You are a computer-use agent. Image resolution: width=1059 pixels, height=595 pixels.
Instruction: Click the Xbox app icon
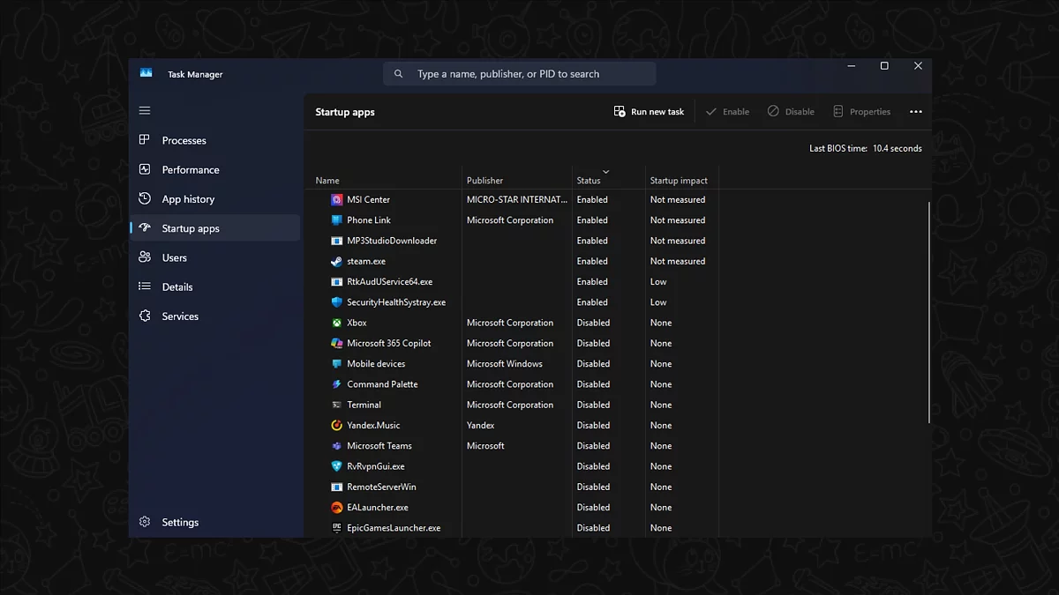(x=336, y=324)
